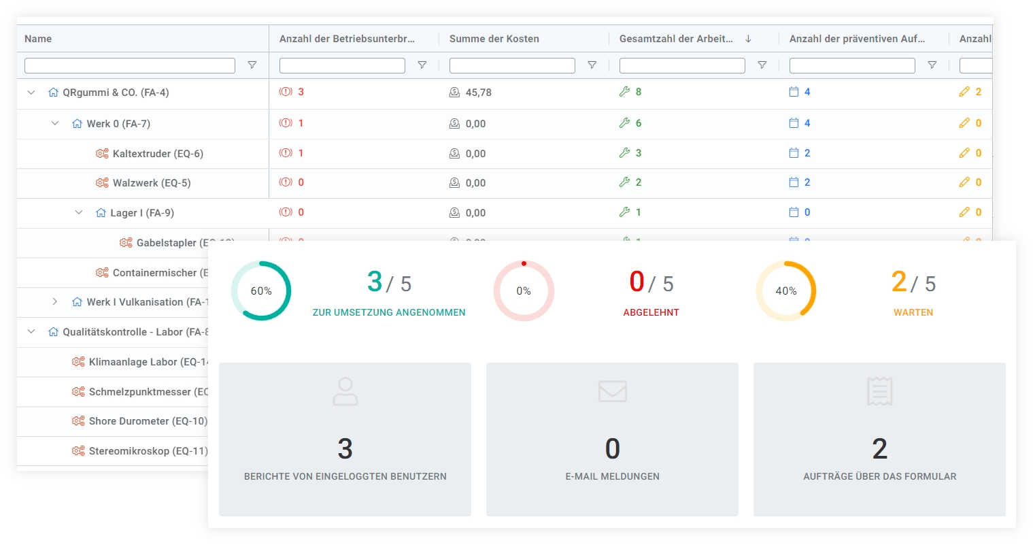
Task: Focus the Name column filter field
Action: coord(130,65)
